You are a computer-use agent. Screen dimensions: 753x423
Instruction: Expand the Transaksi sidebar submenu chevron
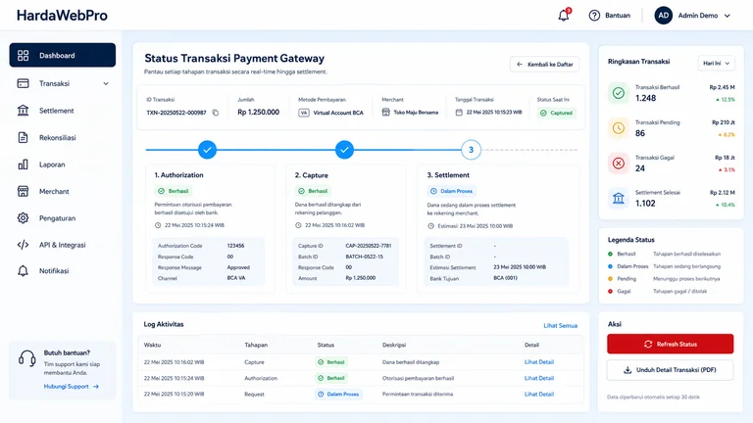(106, 83)
